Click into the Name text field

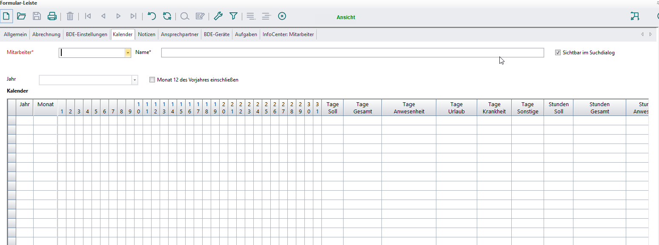352,53
